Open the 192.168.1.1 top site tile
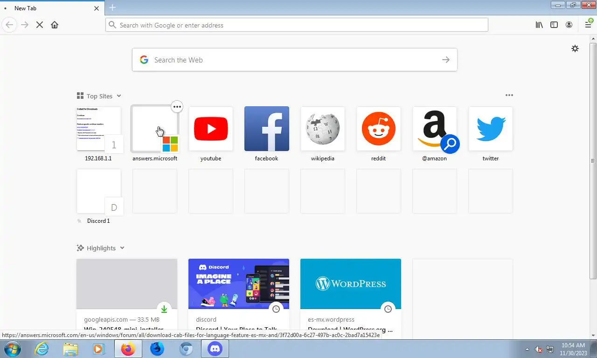597x358 pixels. pyautogui.click(x=99, y=129)
